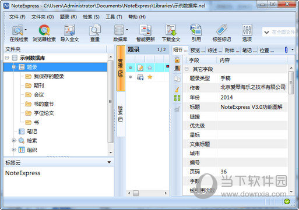
Task: Run the 查重 duplicate check tool
Action: (x=95, y=33)
